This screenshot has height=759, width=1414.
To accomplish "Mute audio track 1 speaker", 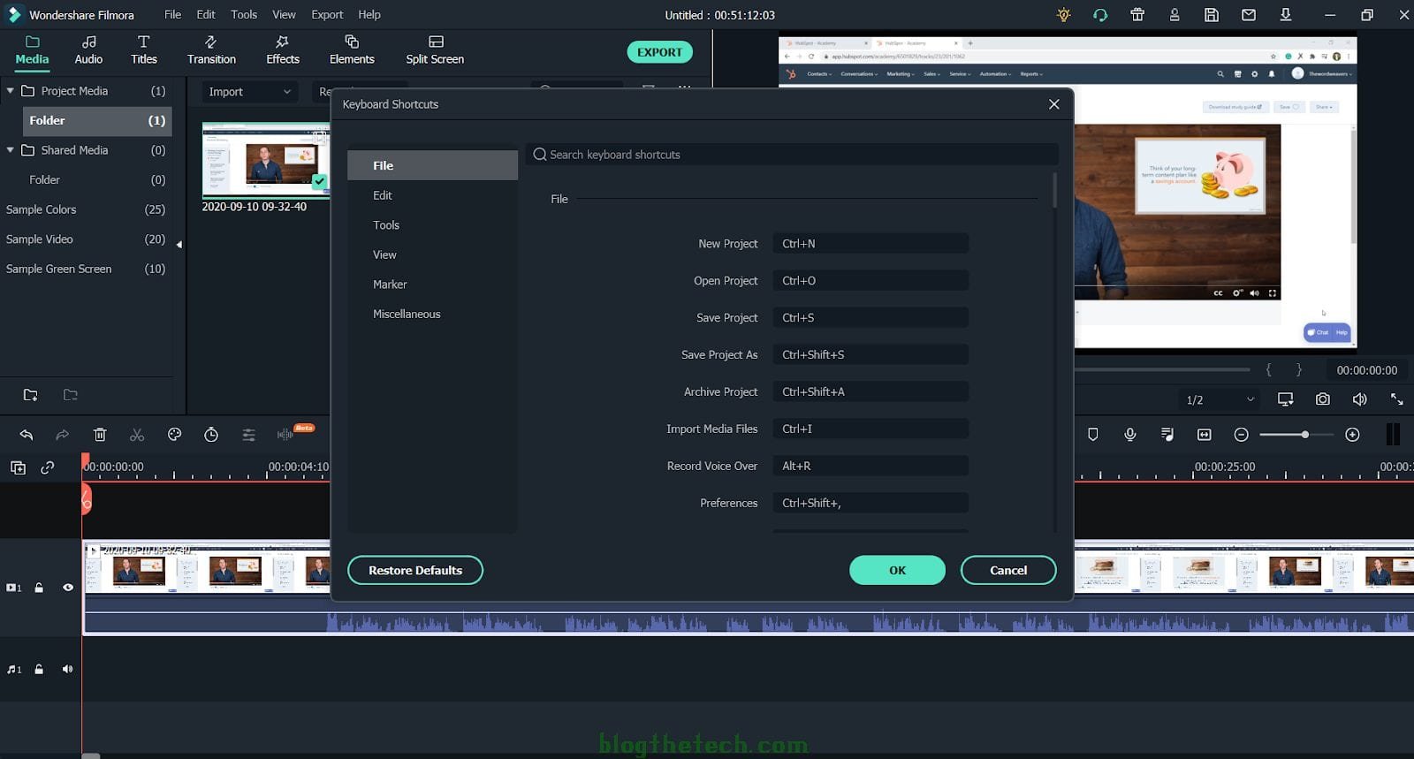I will point(68,669).
